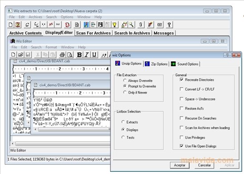Open the Sound Options tab
This screenshot has height=174, width=244.
[185, 64]
